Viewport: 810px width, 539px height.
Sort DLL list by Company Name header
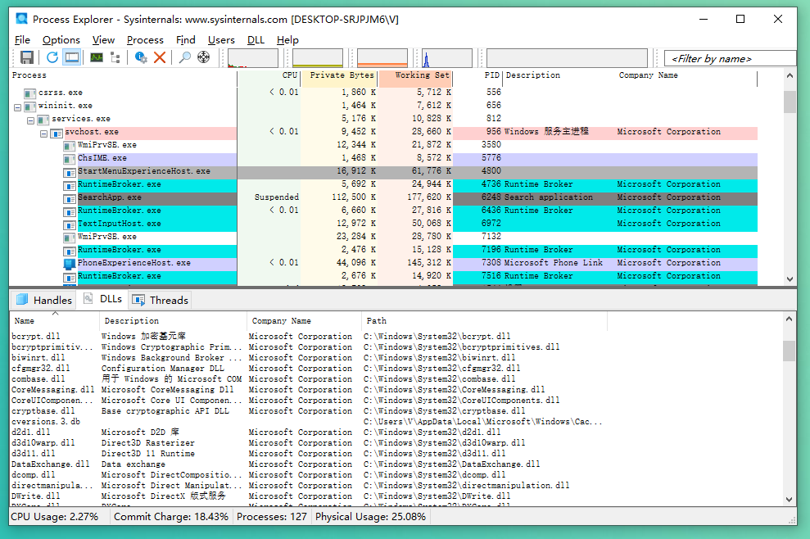pos(305,321)
